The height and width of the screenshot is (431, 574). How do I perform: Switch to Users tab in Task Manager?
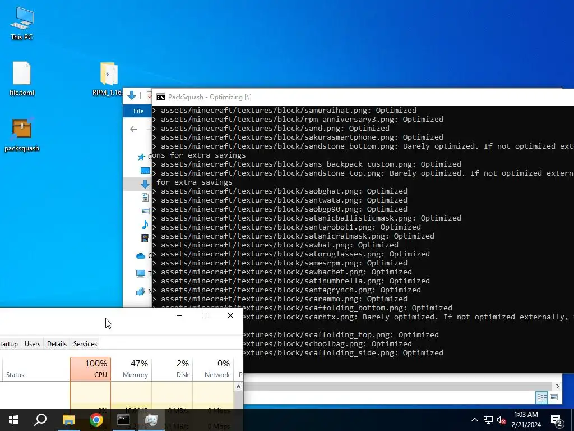(32, 344)
